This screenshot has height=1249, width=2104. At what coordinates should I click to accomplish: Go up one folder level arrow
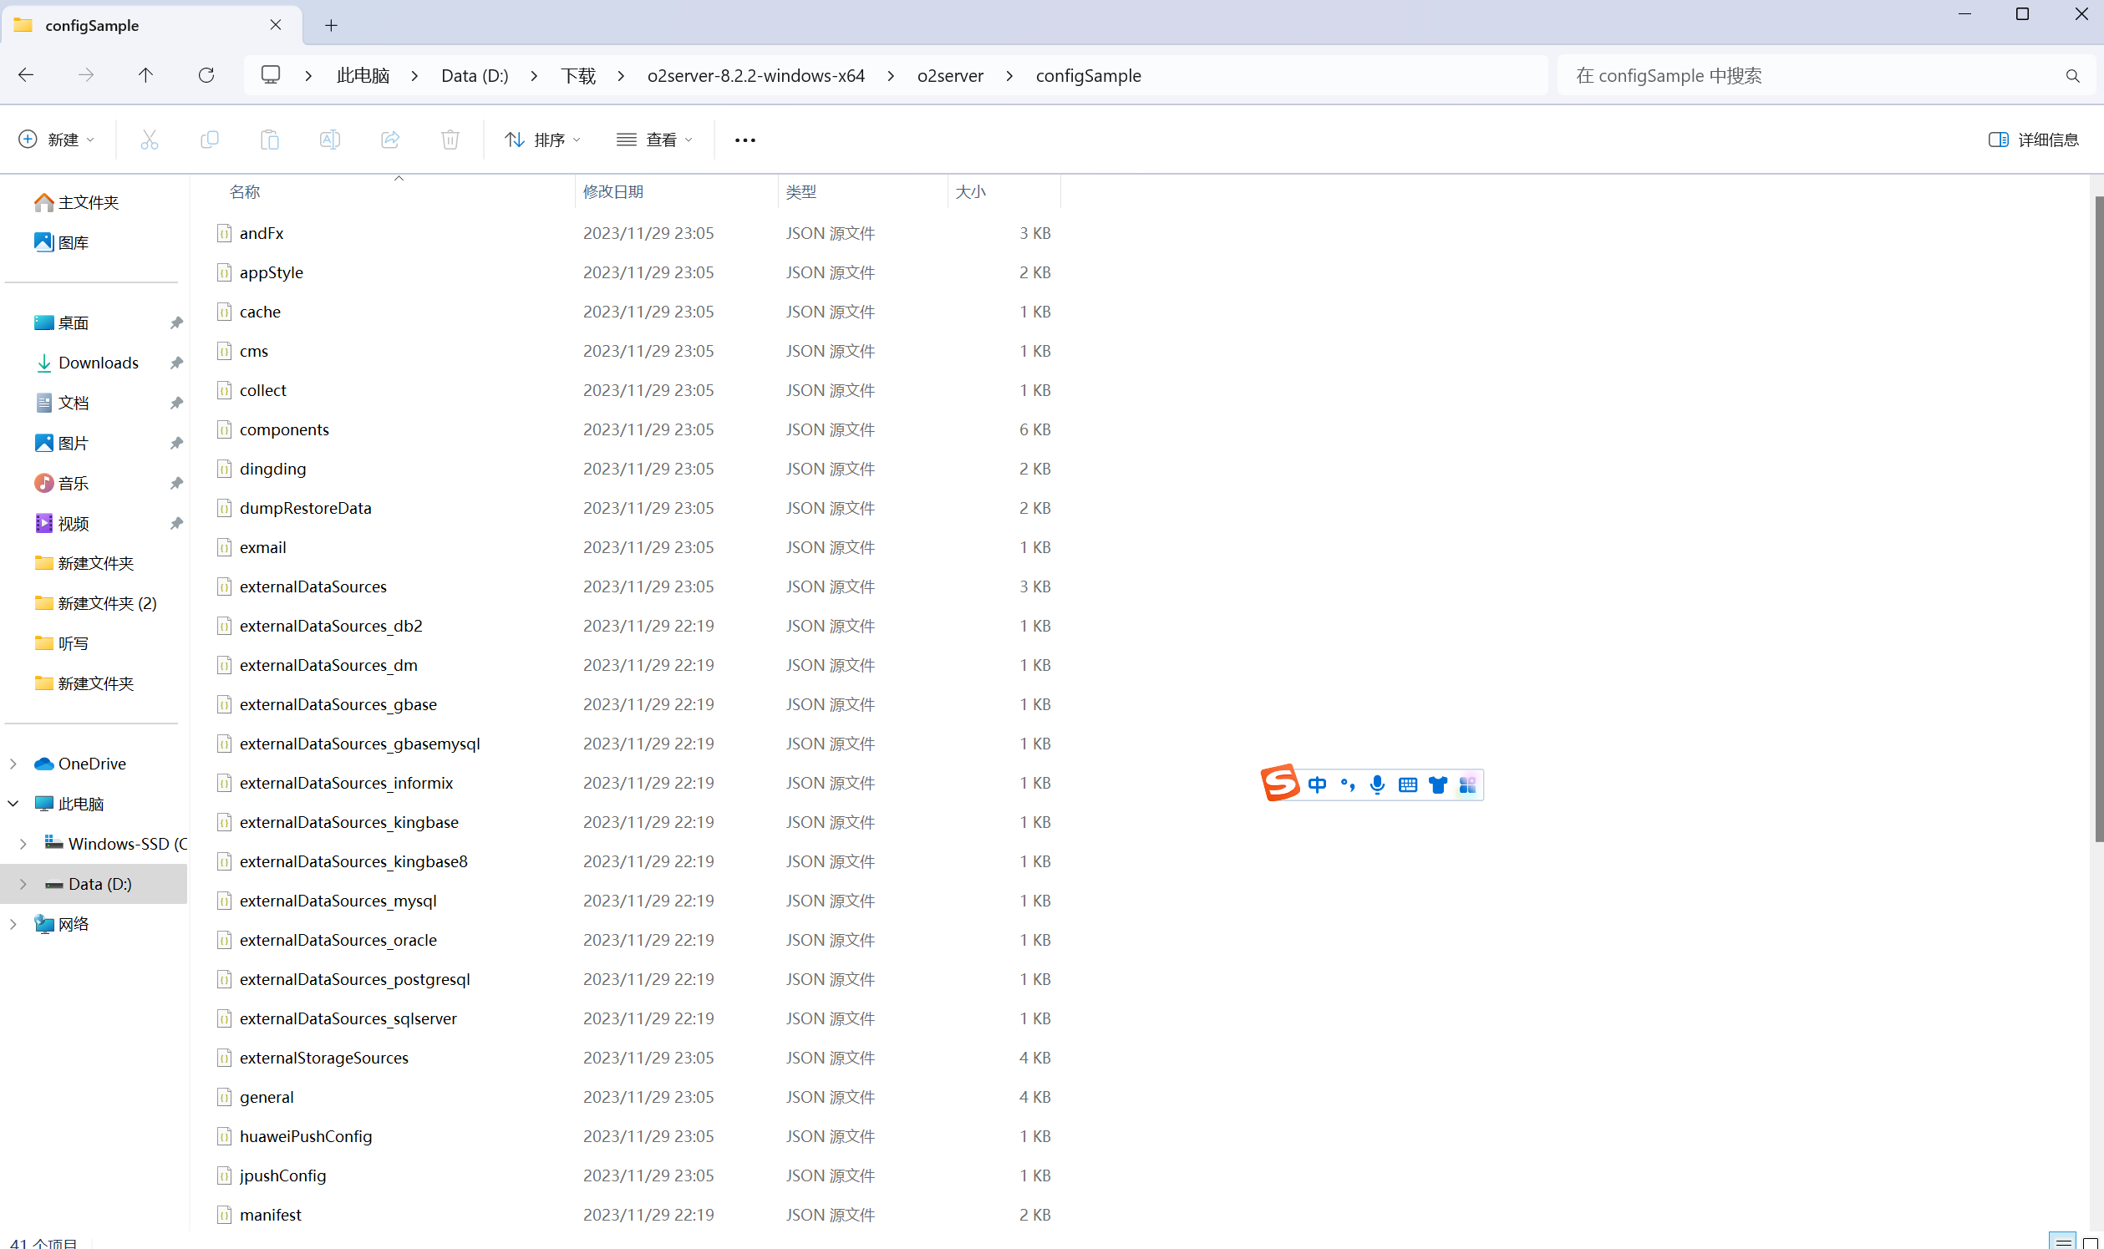(x=145, y=76)
